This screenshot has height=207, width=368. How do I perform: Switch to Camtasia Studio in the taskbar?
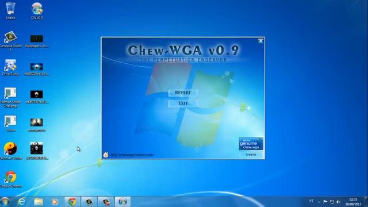coord(89,202)
